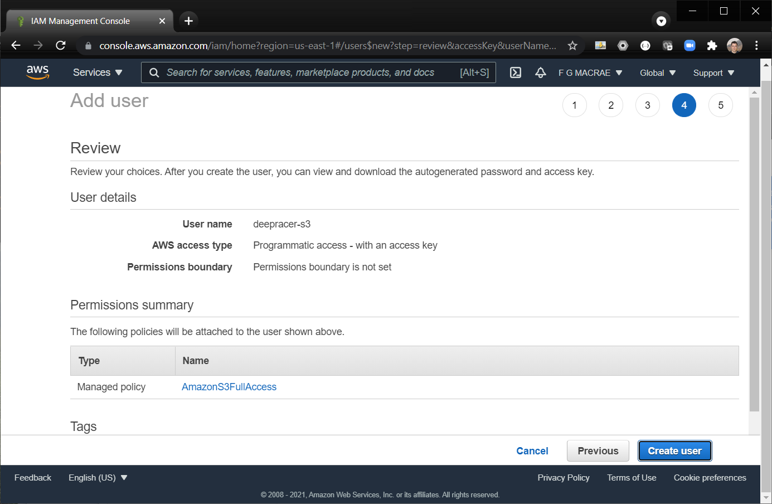This screenshot has height=504, width=772.
Task: Open the Feedback link
Action: (x=32, y=477)
